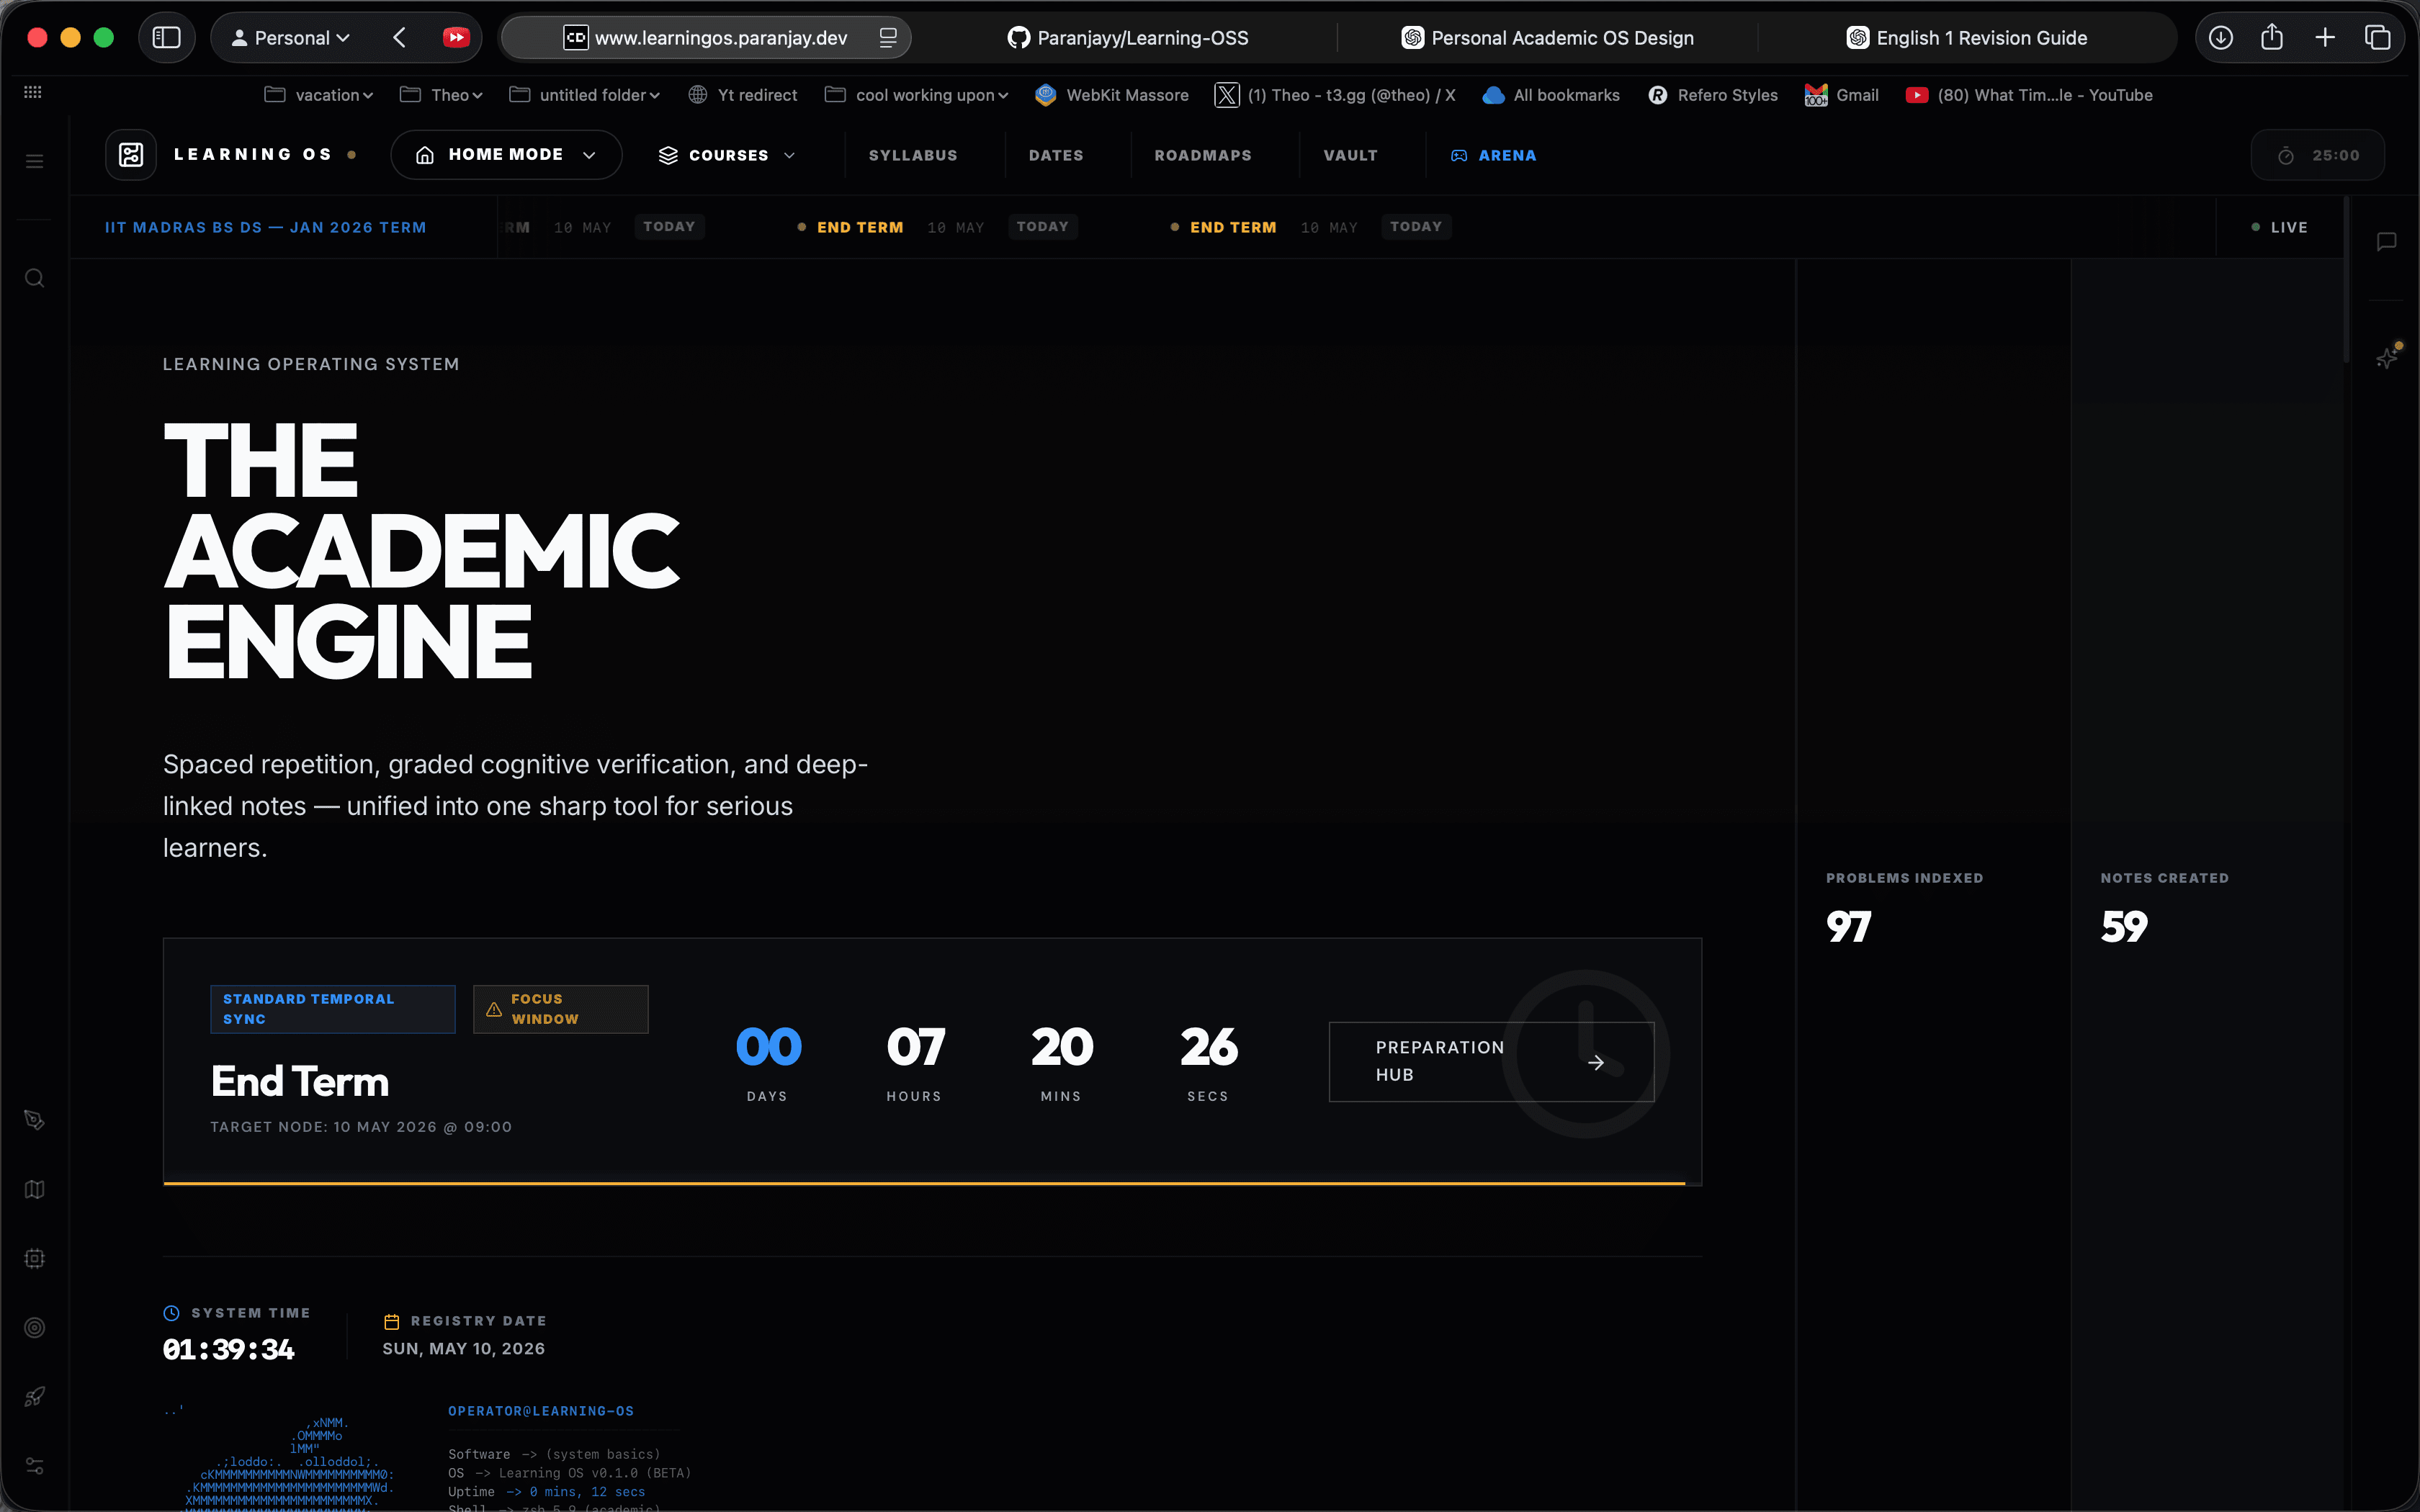Start the 25:00 focus timer
The width and height of the screenshot is (2420, 1512).
point(2318,155)
